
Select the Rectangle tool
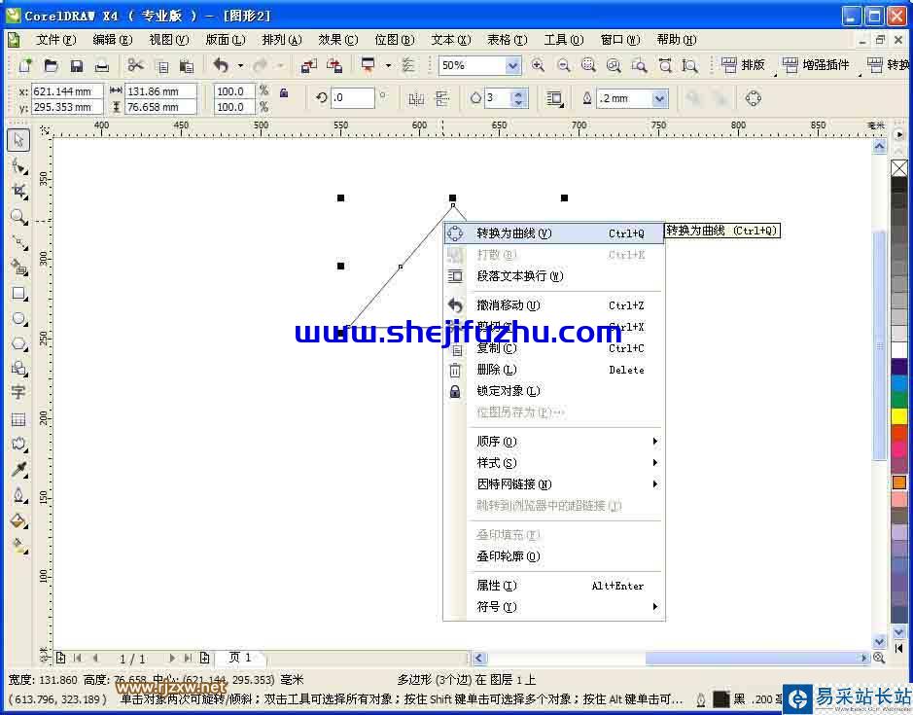coord(18,293)
